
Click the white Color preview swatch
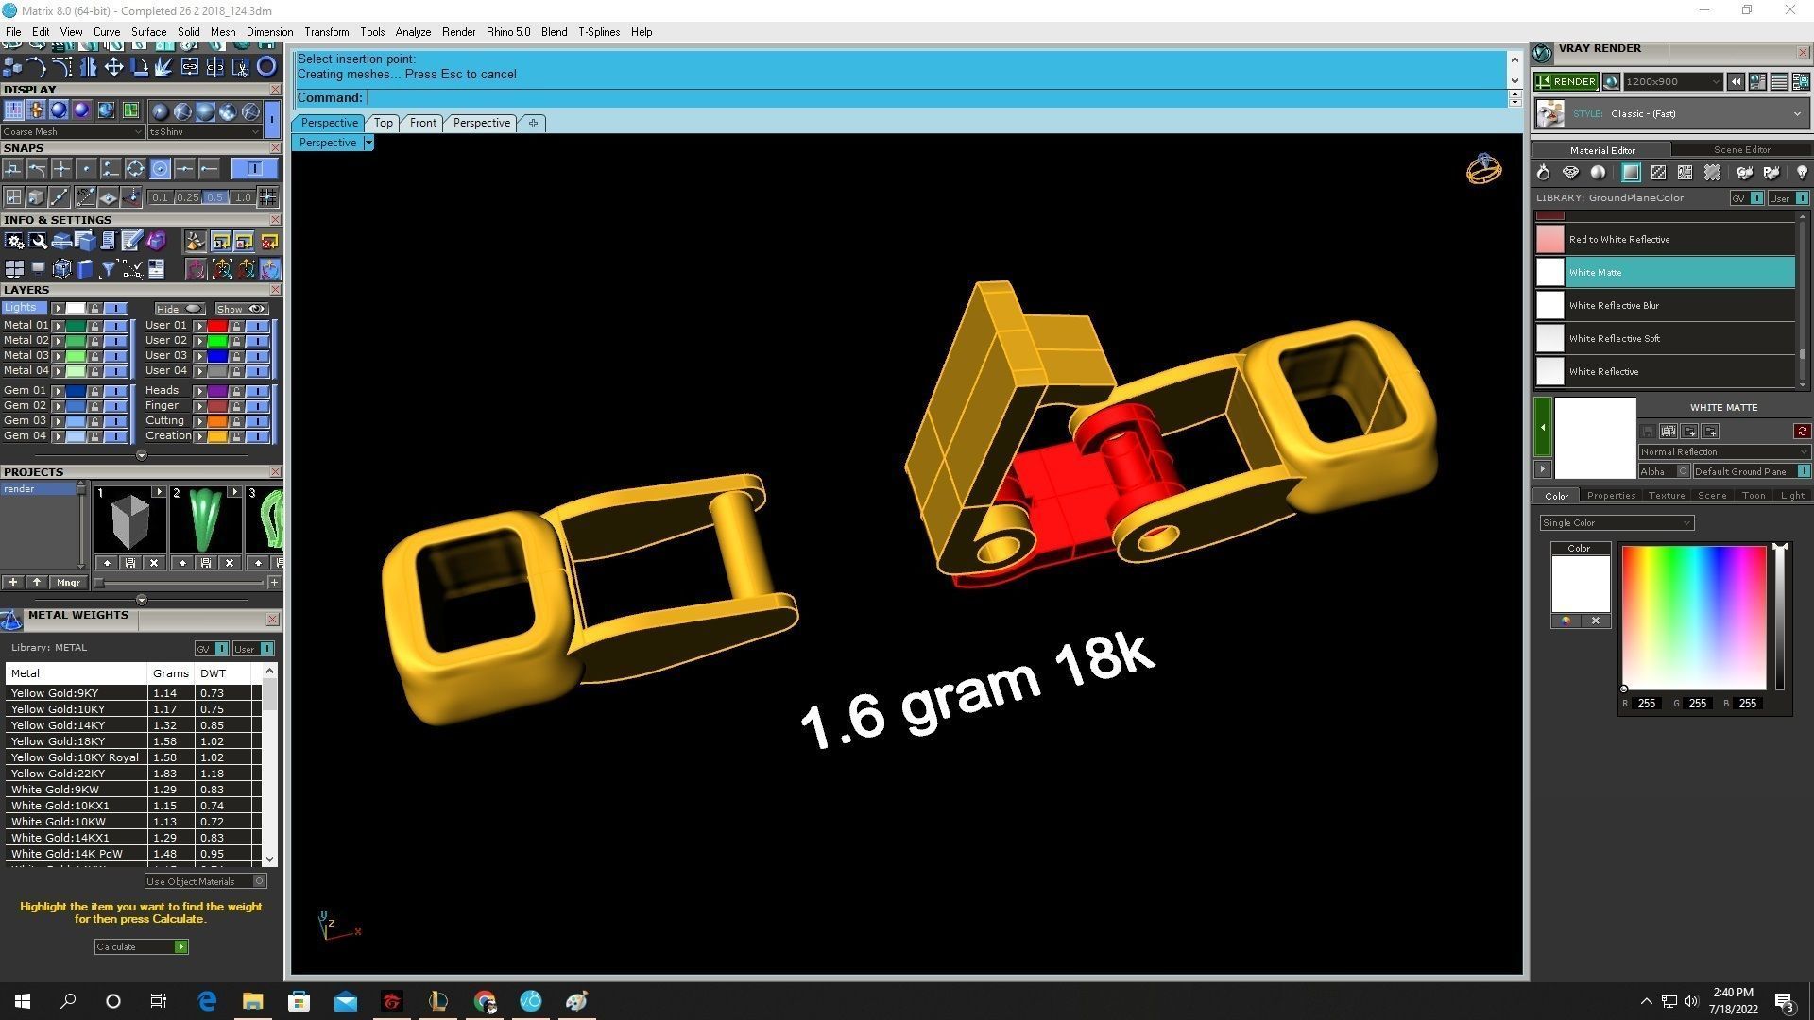pyautogui.click(x=1580, y=584)
